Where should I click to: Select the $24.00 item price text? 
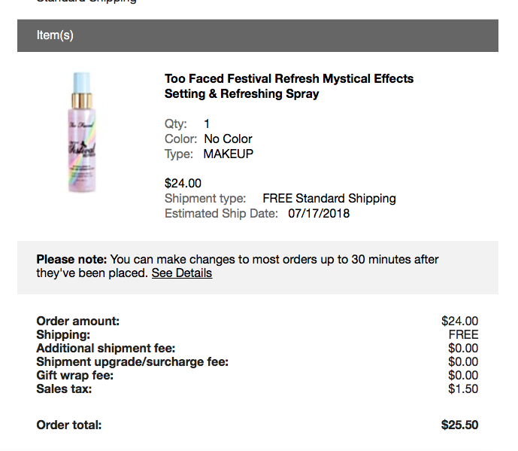183,183
